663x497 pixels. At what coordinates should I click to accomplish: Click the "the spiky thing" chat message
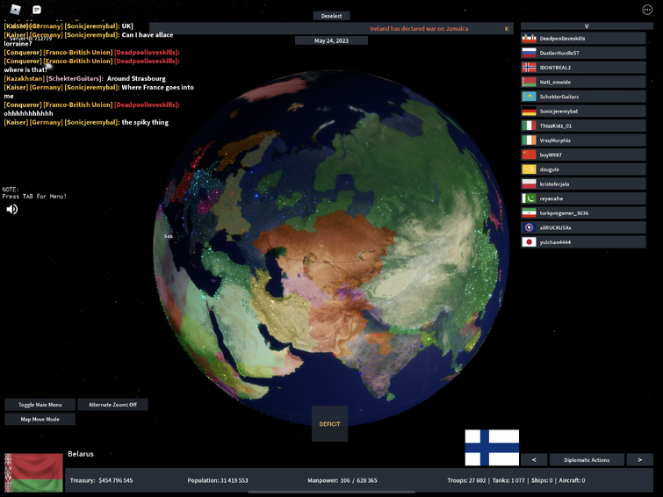145,122
